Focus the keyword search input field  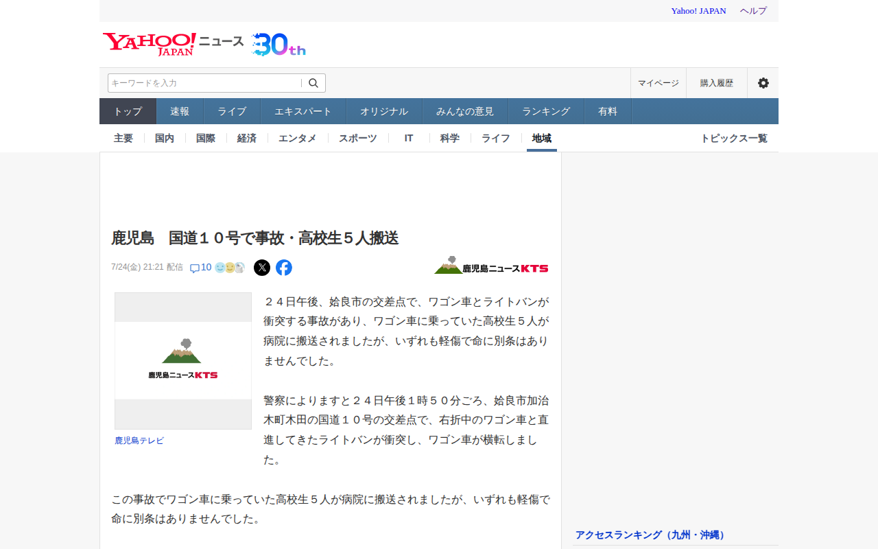204,83
